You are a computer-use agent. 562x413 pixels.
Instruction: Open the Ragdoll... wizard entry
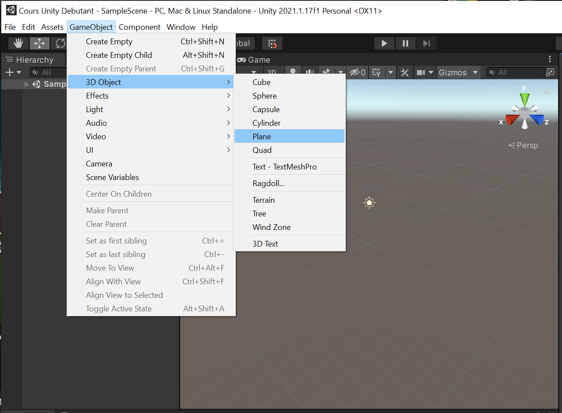tap(290, 184)
